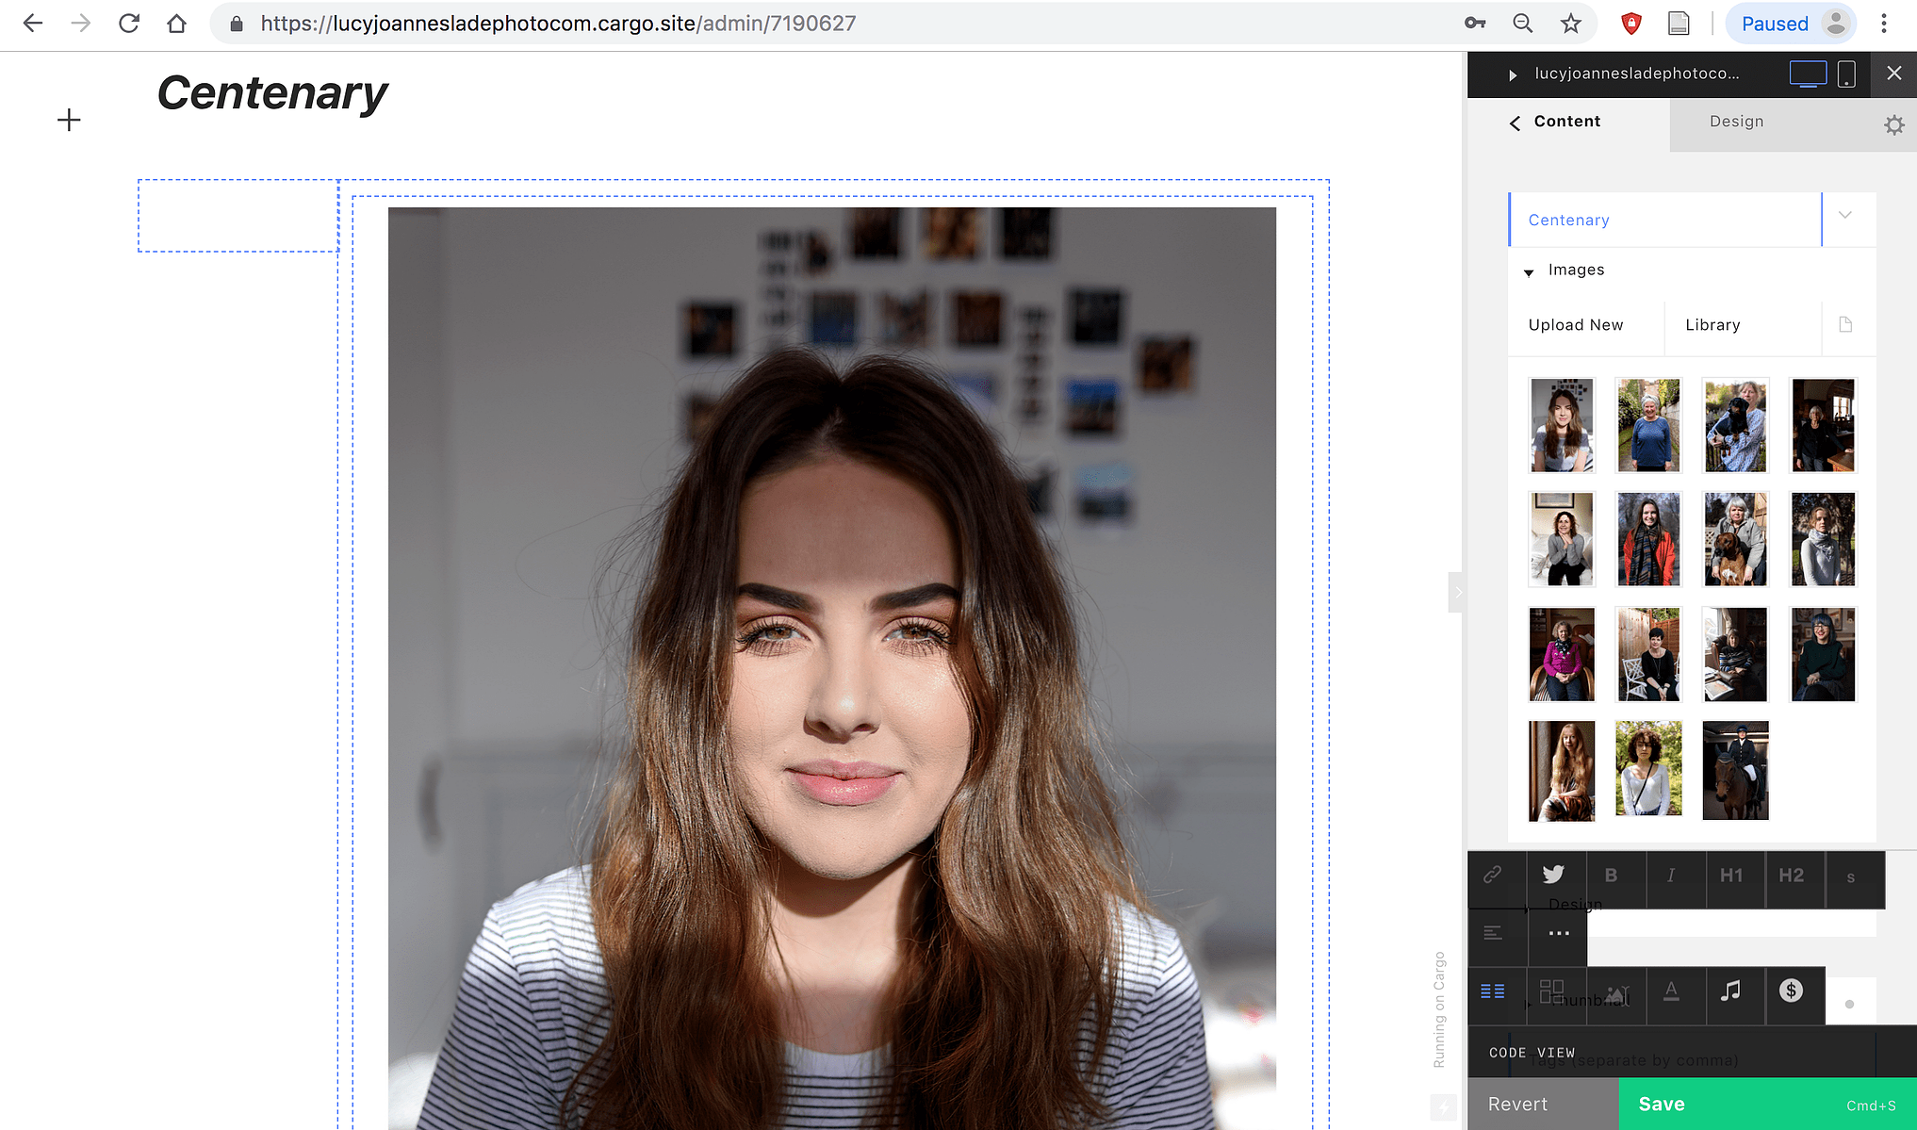Select the woman reading by window thumbnail
This screenshot has height=1130, width=1917.
pos(1735,654)
